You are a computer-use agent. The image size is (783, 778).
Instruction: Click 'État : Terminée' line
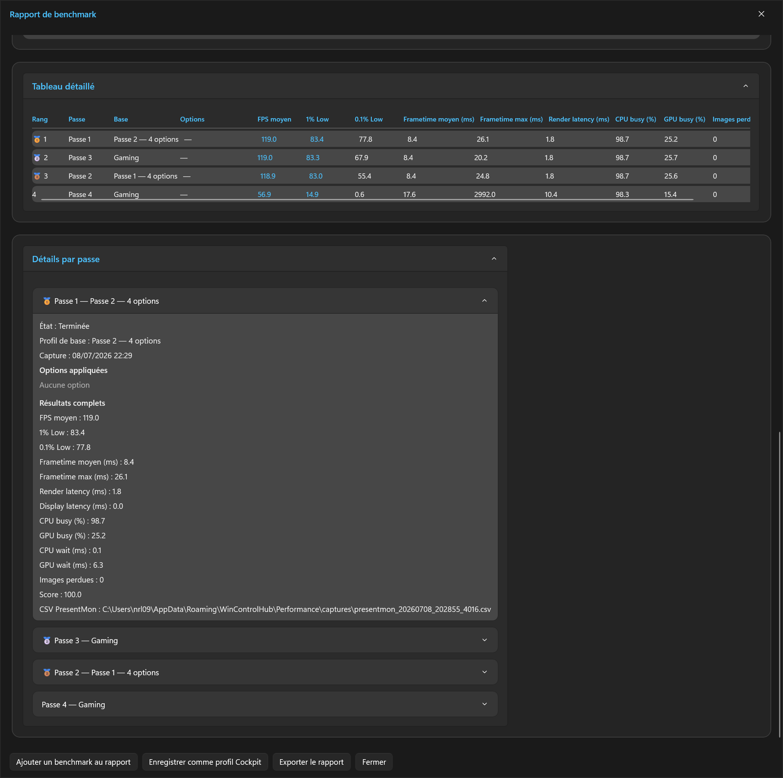[64, 326]
